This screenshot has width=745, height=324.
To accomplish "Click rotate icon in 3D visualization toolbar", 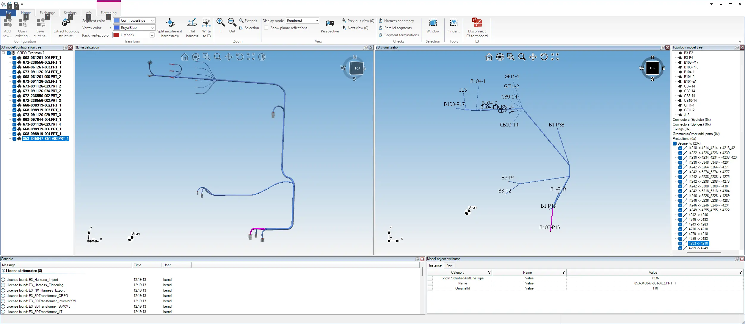I will (239, 57).
